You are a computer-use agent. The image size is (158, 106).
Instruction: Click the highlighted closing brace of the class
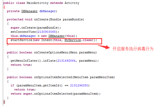click(4, 102)
